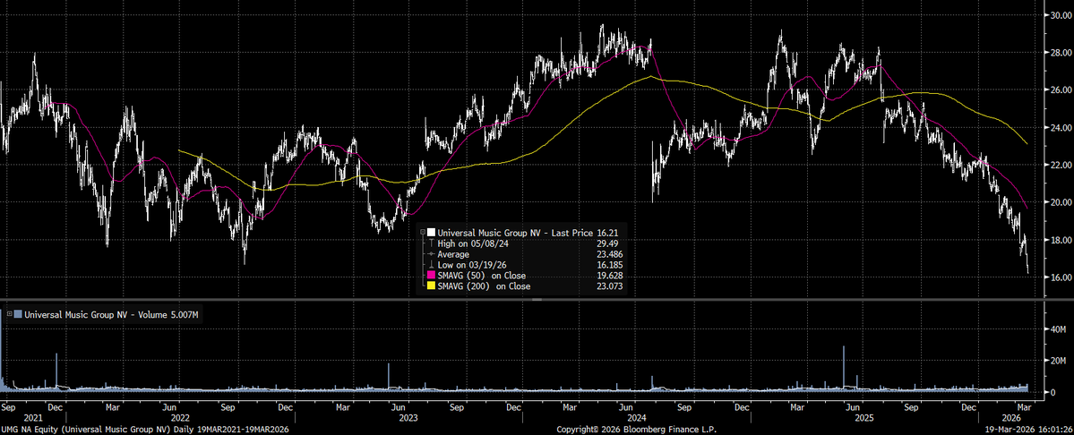Click the white Last Price color swatch
1074x435 pixels.
coord(431,233)
